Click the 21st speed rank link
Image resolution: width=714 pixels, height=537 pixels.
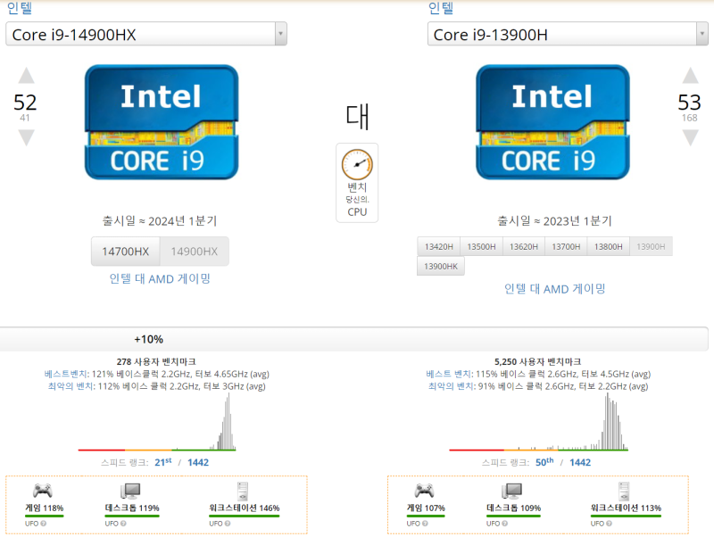[163, 462]
